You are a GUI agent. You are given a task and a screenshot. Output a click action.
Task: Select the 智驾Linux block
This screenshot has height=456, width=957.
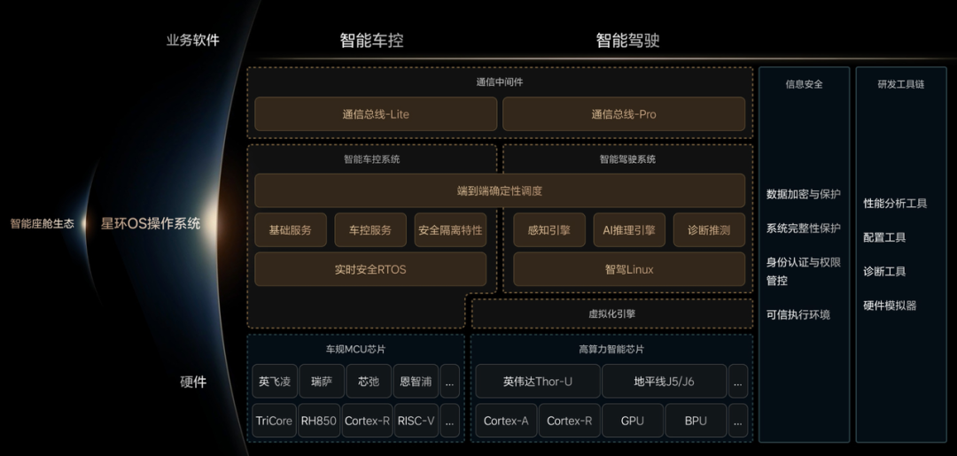coord(629,269)
